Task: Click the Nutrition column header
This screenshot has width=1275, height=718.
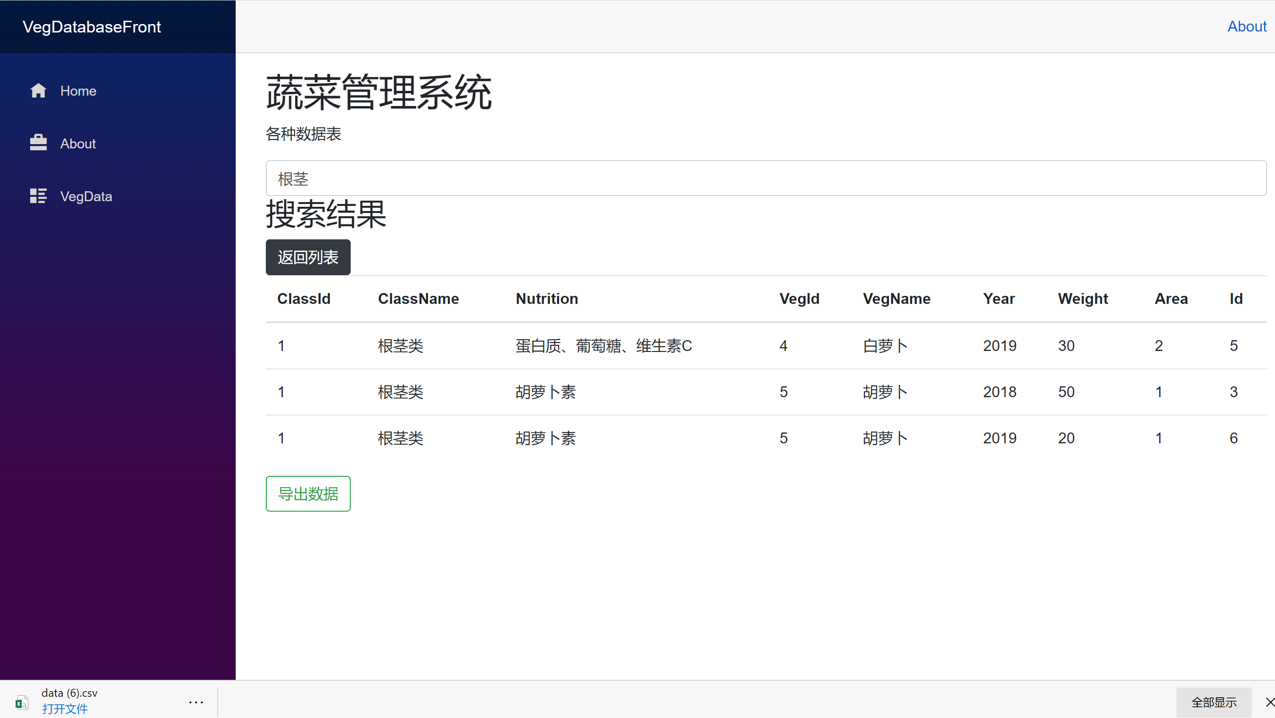Action: pos(546,298)
